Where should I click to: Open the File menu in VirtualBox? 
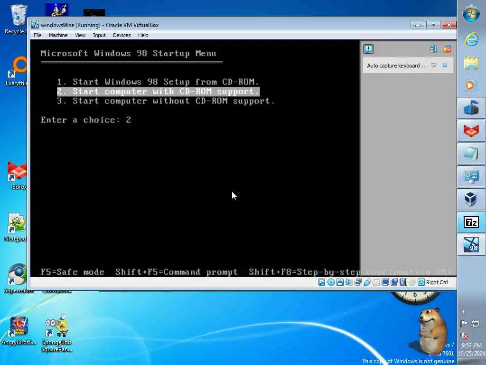pos(37,35)
